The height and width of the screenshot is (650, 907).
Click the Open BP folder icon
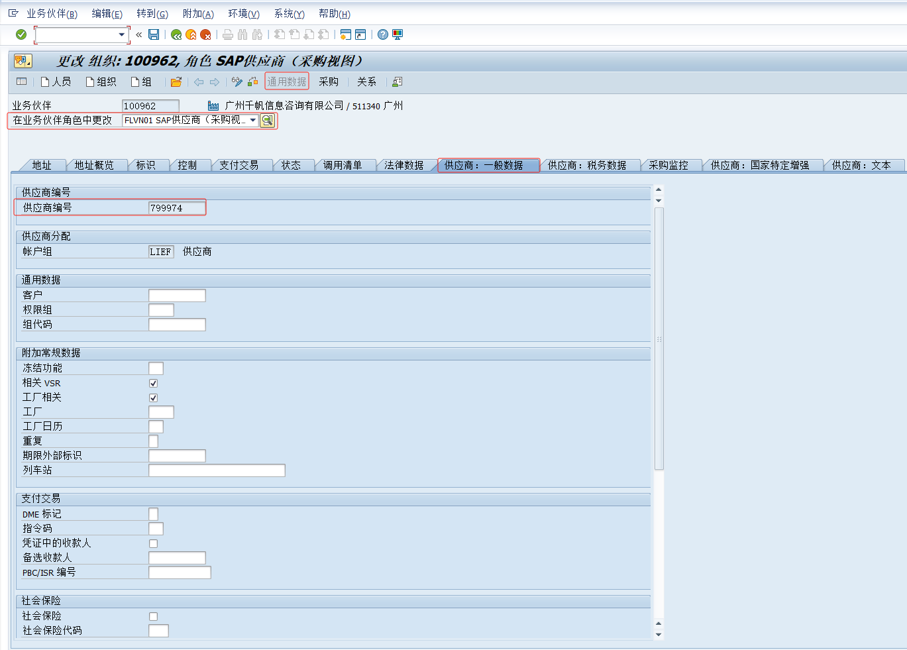tap(176, 81)
